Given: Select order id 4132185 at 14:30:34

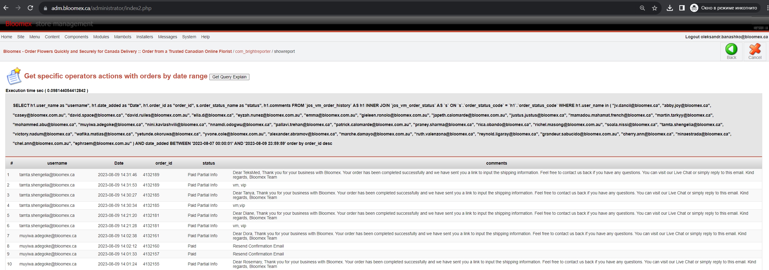Looking at the screenshot, I should point(151,205).
